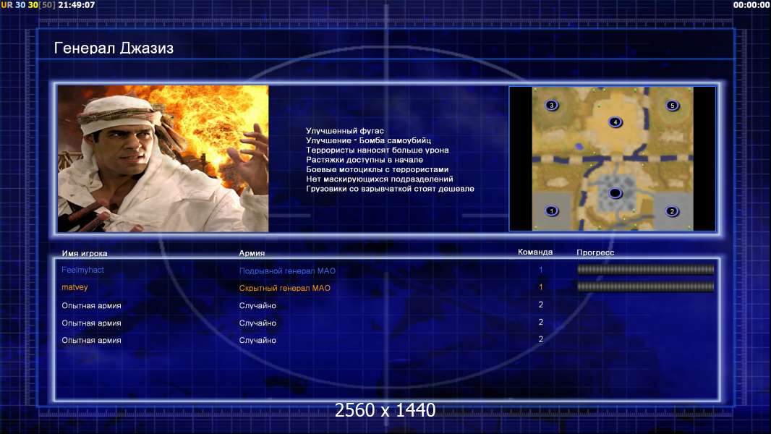Select player name matvey
Screen dimensions: 771x434
(x=74, y=287)
